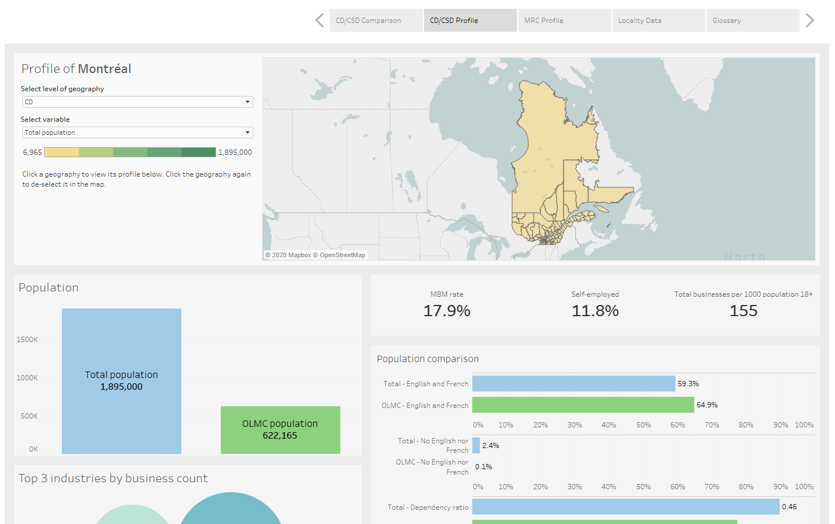Click the 0.1% value label

point(483,467)
